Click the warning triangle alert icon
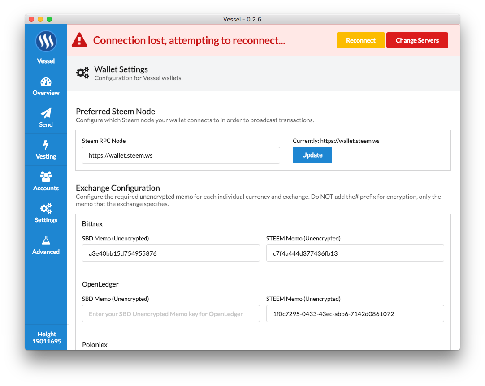Screen dimensions: 485x386 (79, 40)
